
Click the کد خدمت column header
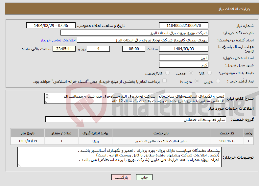tap(227, 133)
